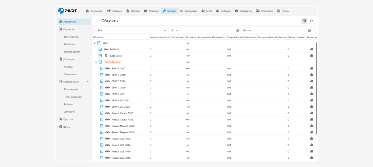Open calendar icon in Дата по field
Image resolution: width=373 pixels, height=167 pixels.
pos(310,30)
